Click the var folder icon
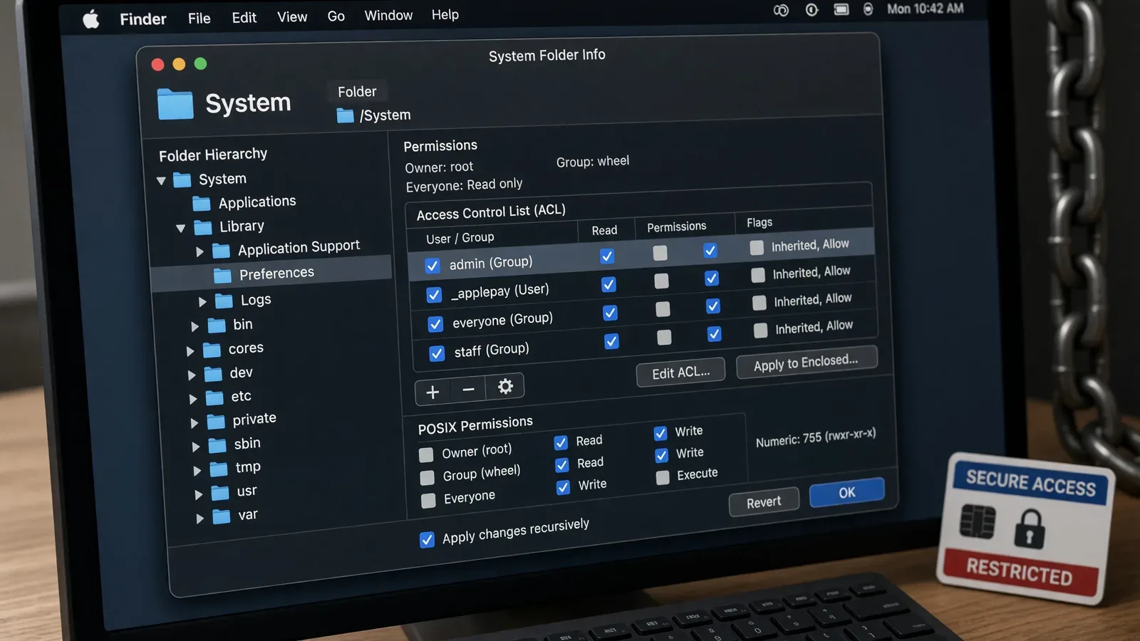1140x641 pixels. [x=222, y=516]
